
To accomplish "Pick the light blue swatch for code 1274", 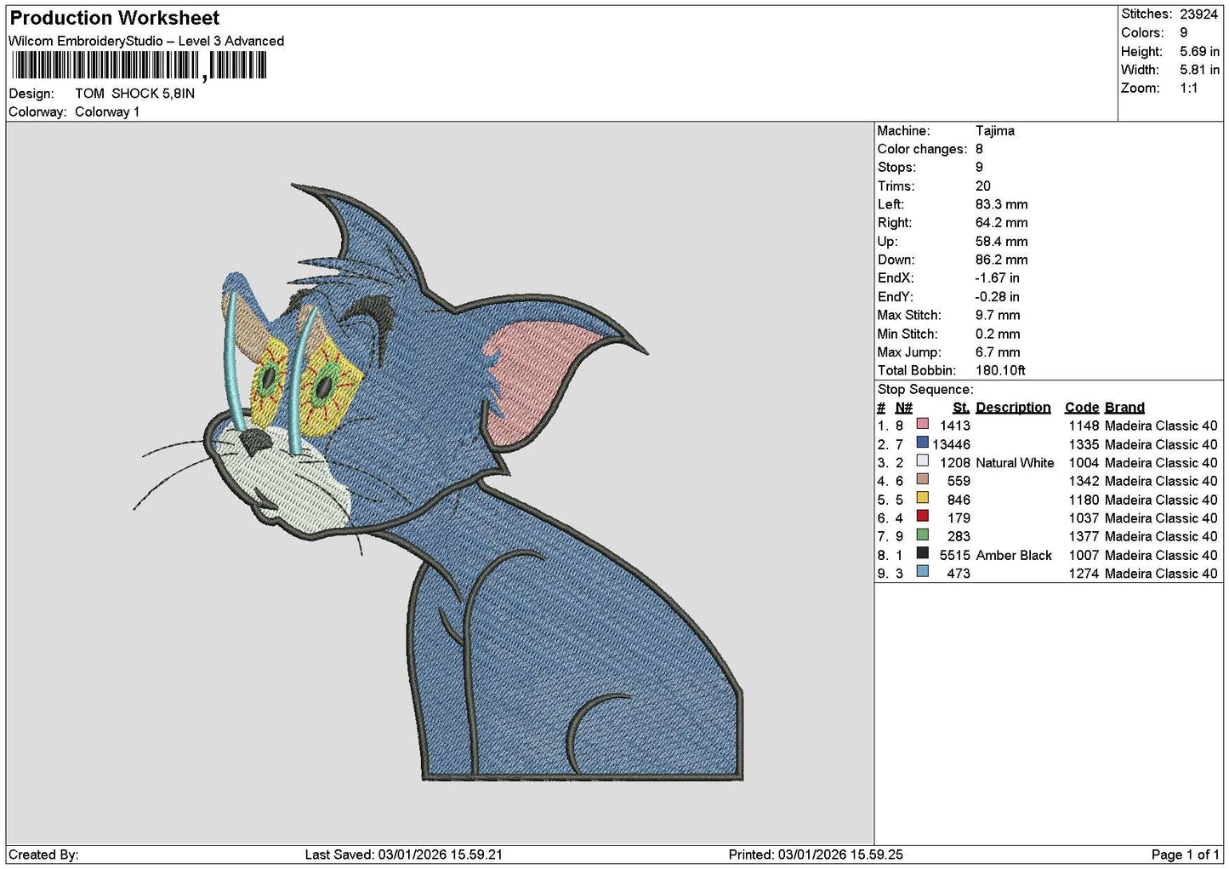I will 922,572.
